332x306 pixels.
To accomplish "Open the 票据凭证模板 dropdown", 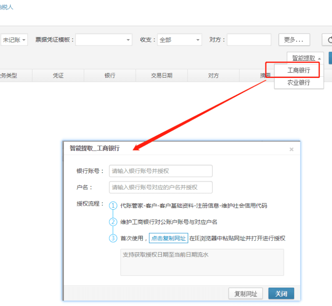I will 104,40.
